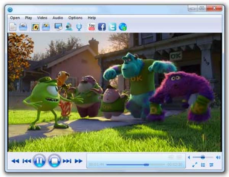
Task: Click the Facebook icon
Action: [x=102, y=27]
